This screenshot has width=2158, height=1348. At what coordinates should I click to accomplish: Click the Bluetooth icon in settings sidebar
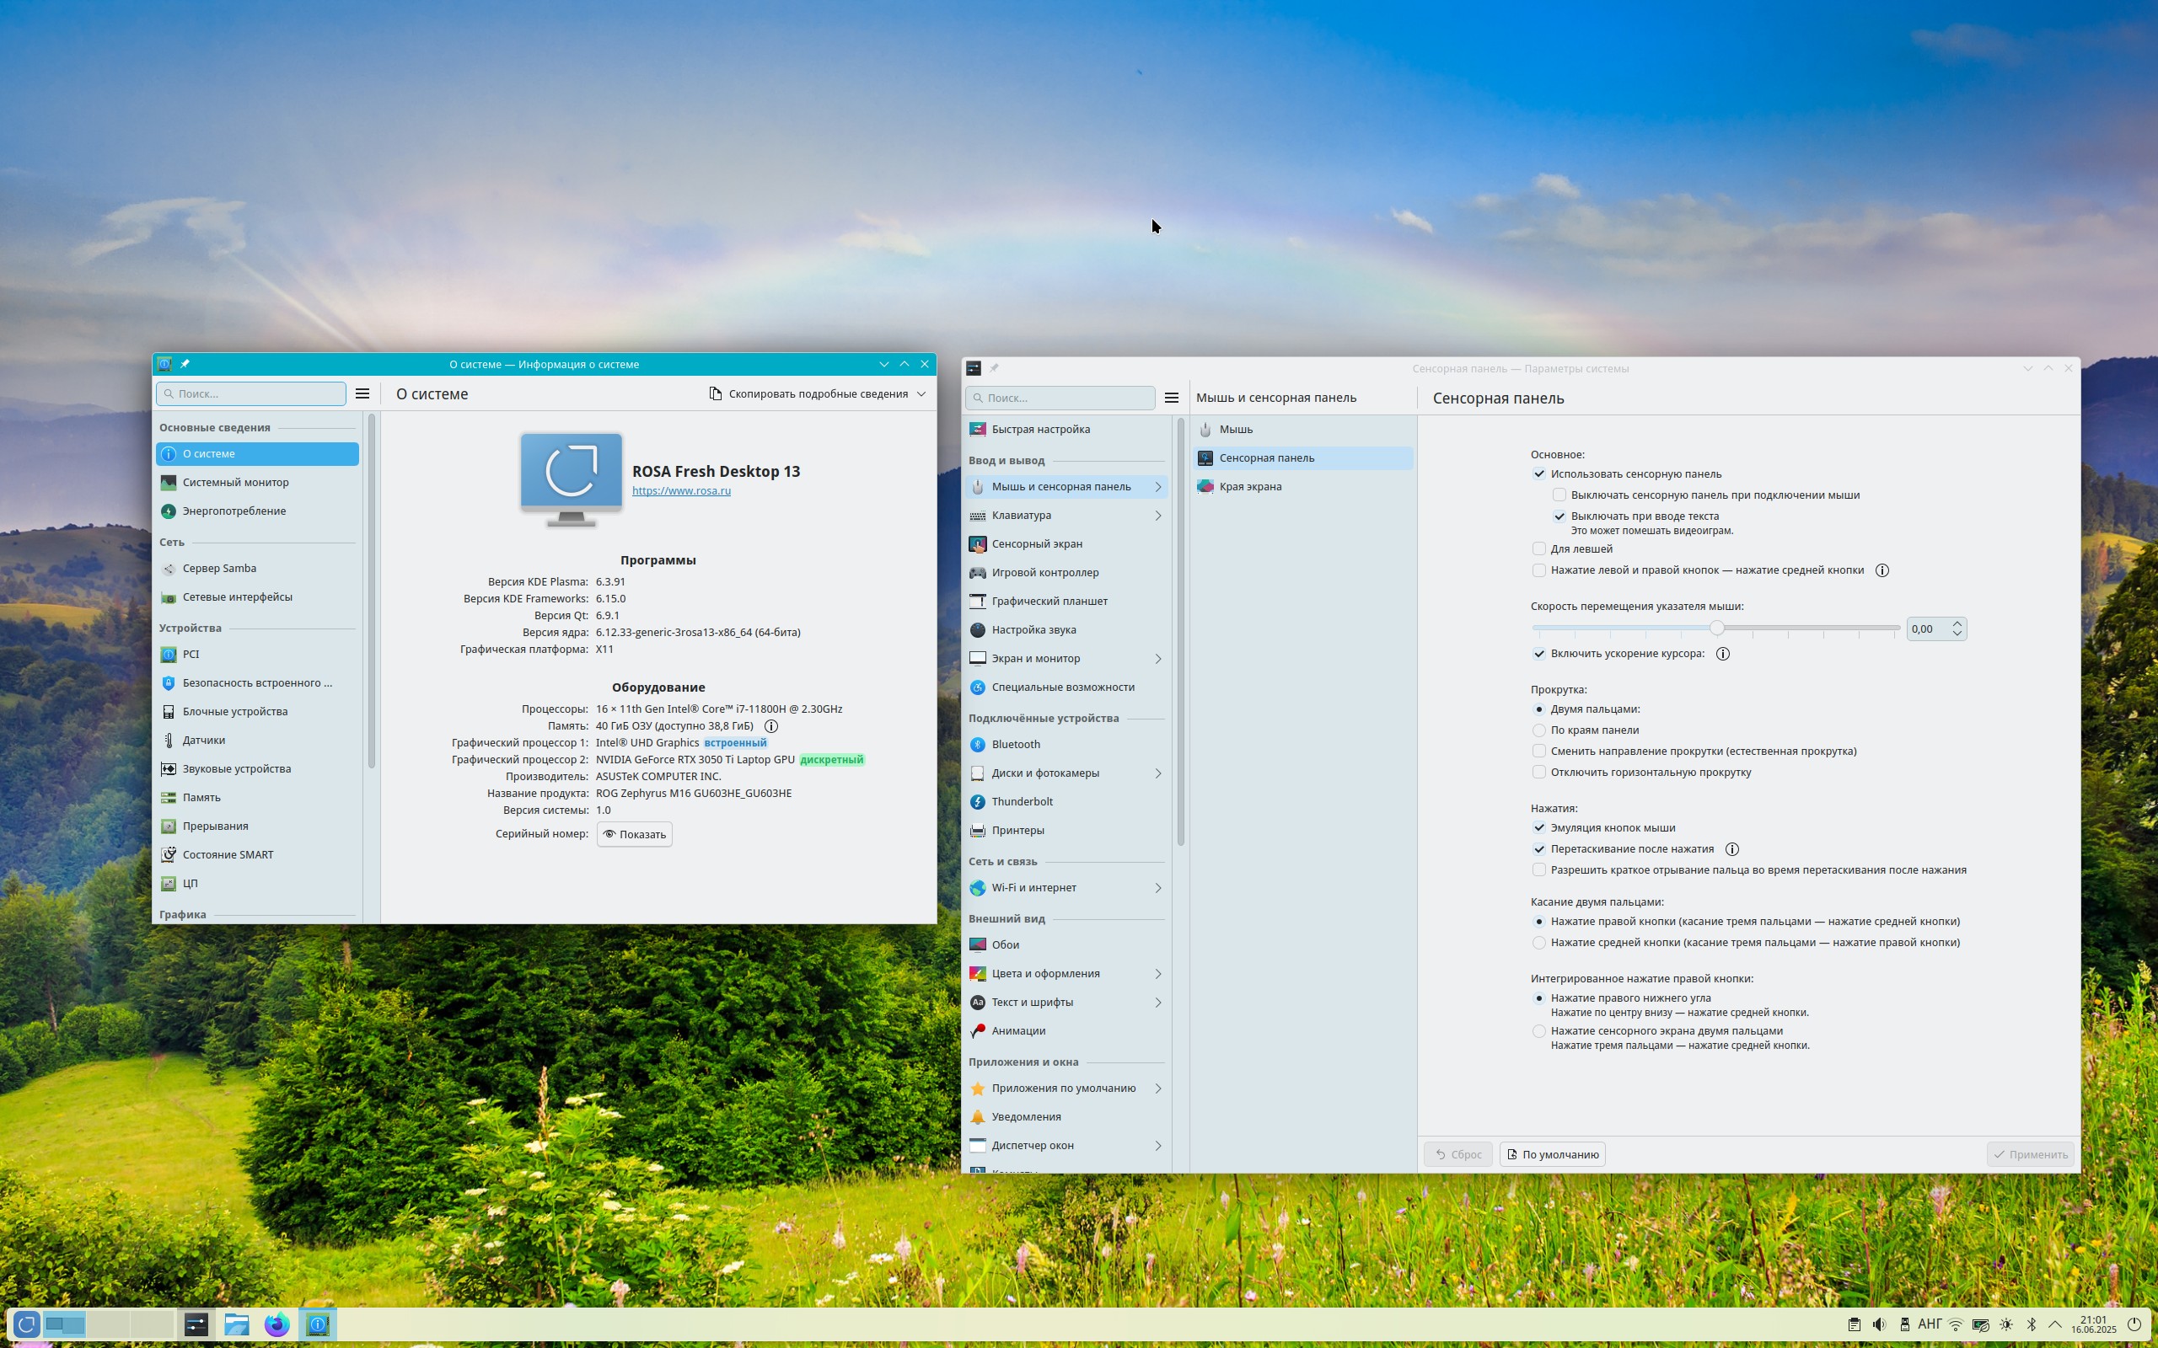tap(977, 745)
